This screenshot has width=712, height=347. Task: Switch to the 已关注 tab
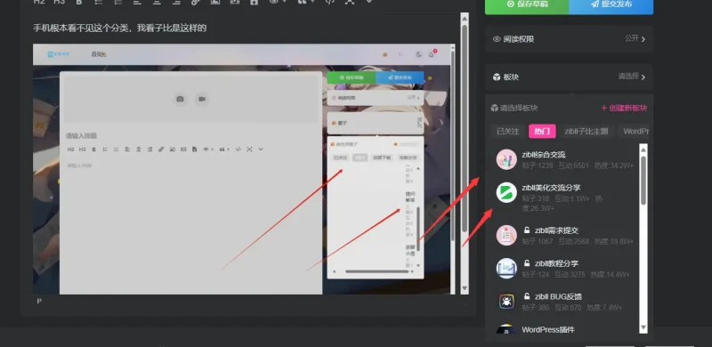tap(507, 132)
